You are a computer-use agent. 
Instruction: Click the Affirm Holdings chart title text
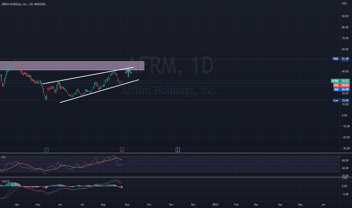(23, 4)
